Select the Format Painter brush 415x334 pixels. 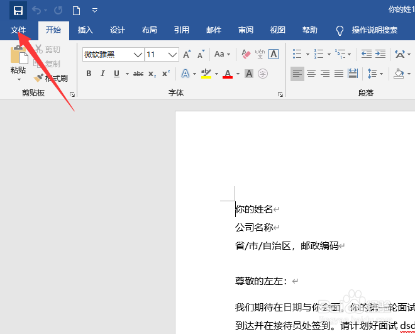tap(38, 78)
